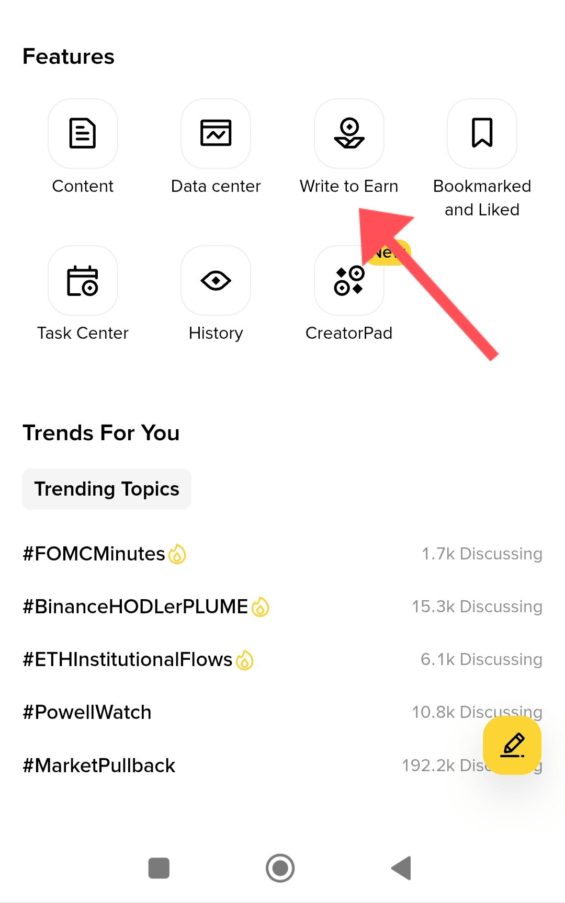Open Bookmarked and Liked bookmark icon
This screenshot has width=565, height=903.
[482, 133]
